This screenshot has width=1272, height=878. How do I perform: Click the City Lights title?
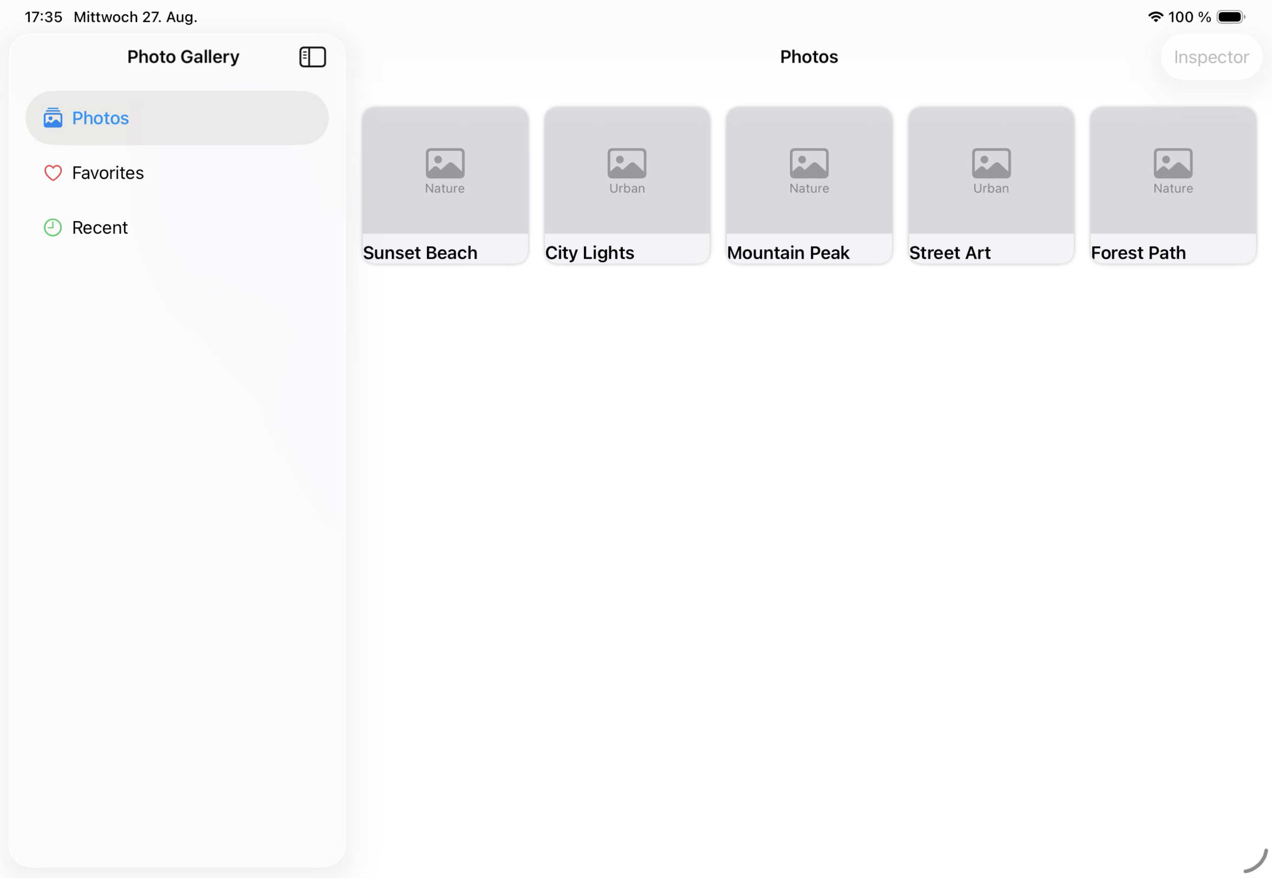589,253
